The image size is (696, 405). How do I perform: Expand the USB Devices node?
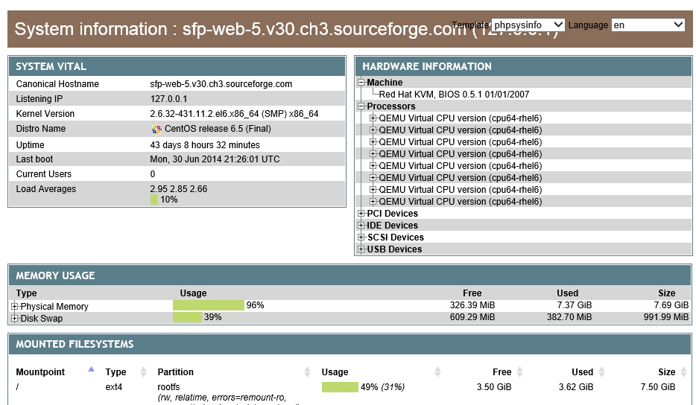361,249
